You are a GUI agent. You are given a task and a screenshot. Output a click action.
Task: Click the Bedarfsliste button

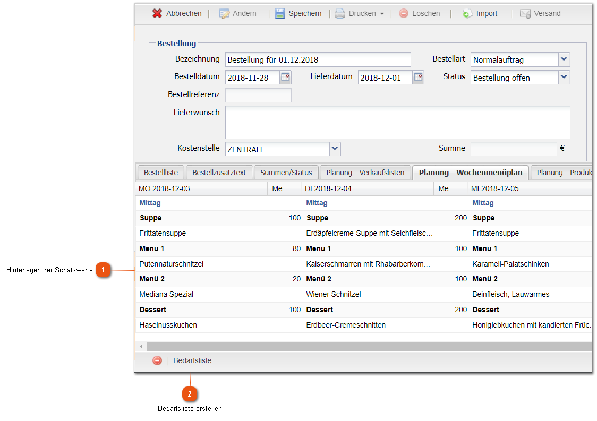click(192, 360)
